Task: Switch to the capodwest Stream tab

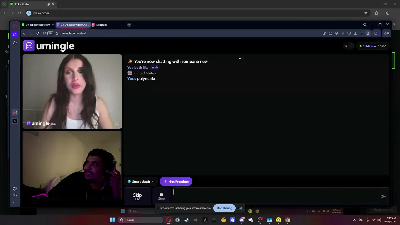Action: click(38, 25)
